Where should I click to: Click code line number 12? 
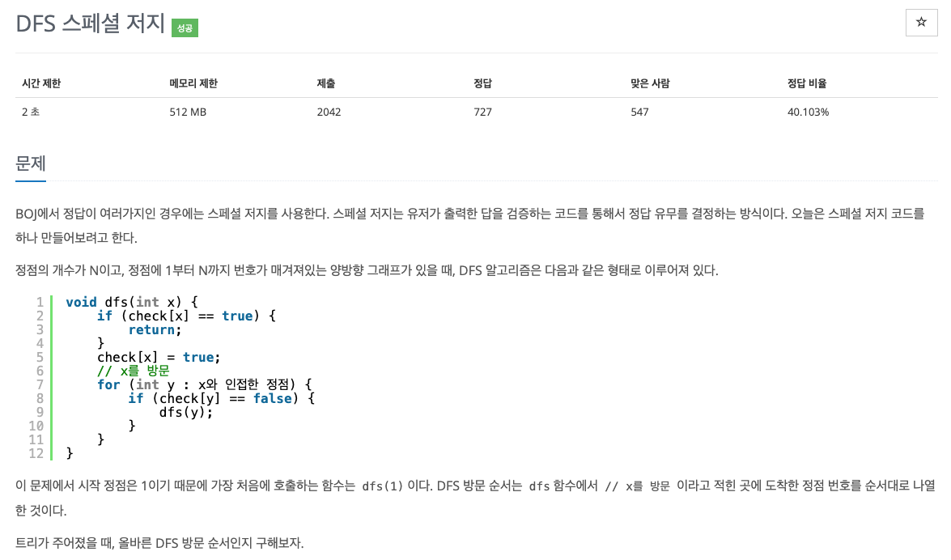coord(36,453)
